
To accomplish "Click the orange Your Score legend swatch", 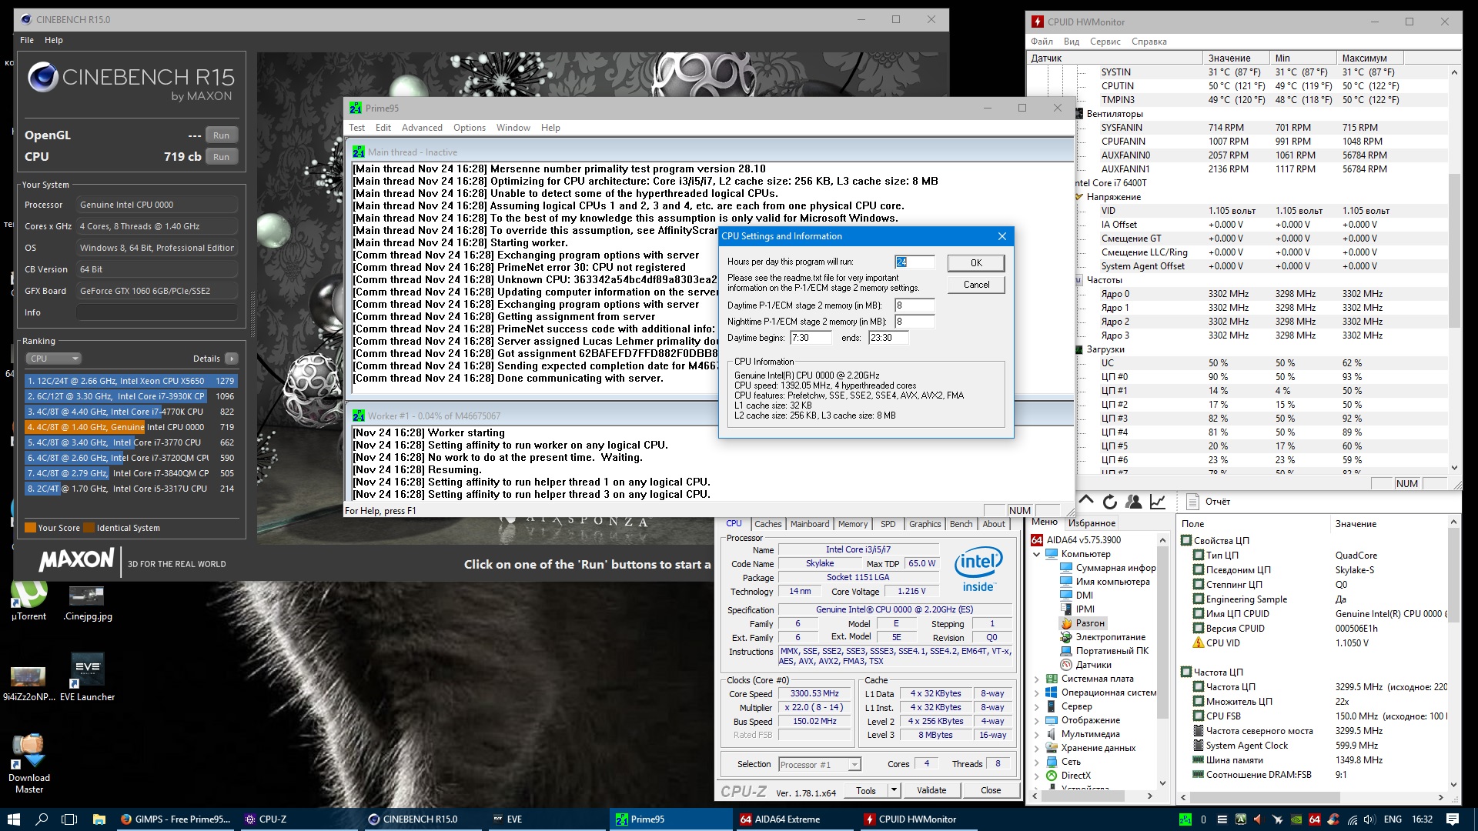I will (31, 528).
